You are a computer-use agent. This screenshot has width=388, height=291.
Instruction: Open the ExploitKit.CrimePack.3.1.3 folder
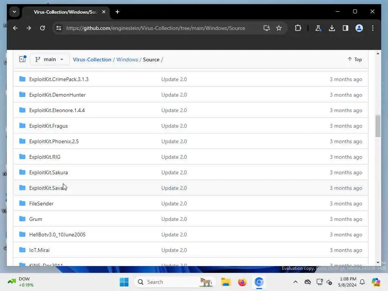pos(59,79)
